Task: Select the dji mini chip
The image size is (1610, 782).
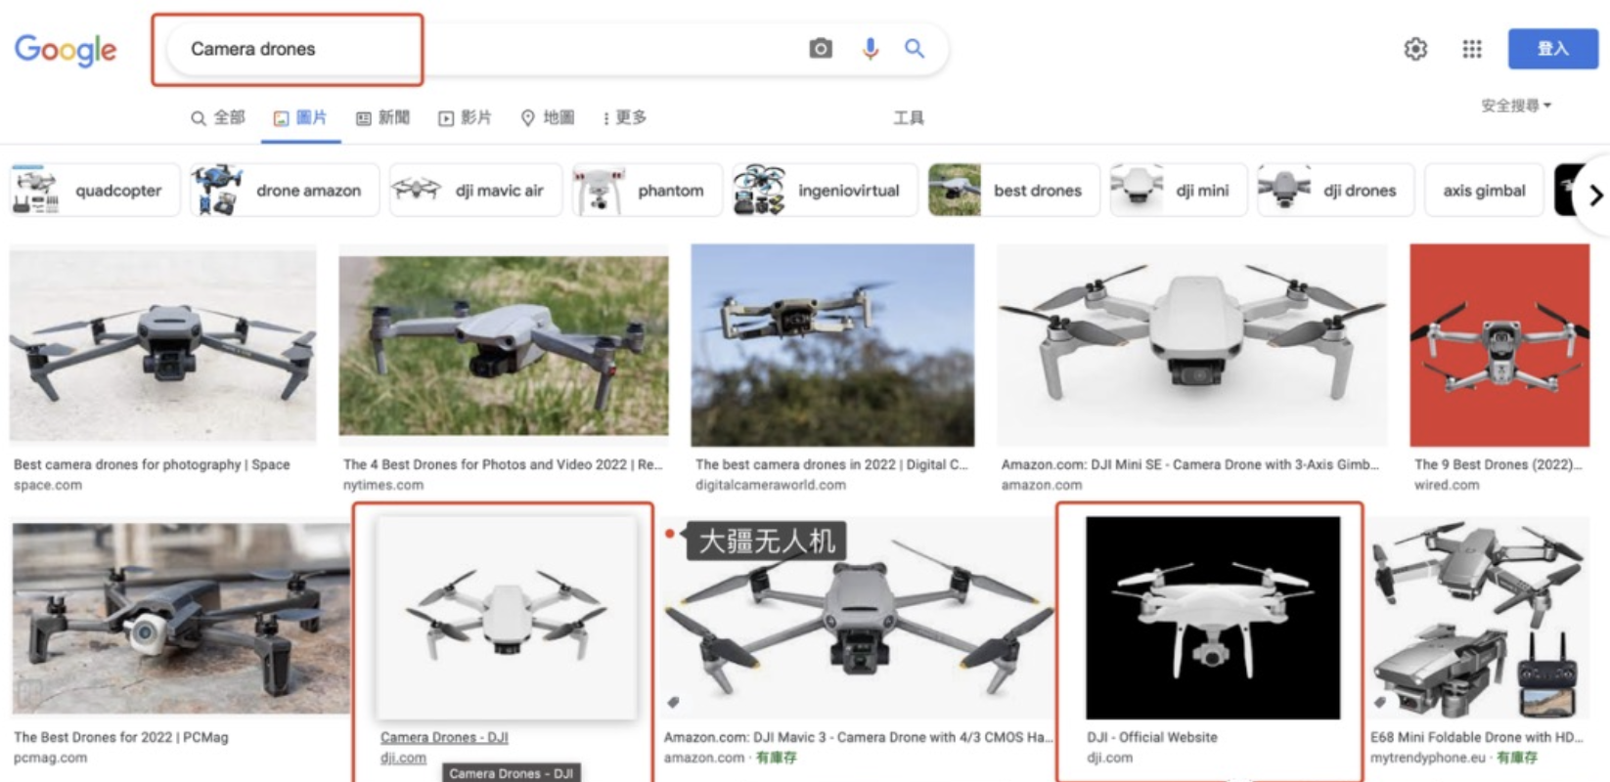Action: [x=1179, y=191]
